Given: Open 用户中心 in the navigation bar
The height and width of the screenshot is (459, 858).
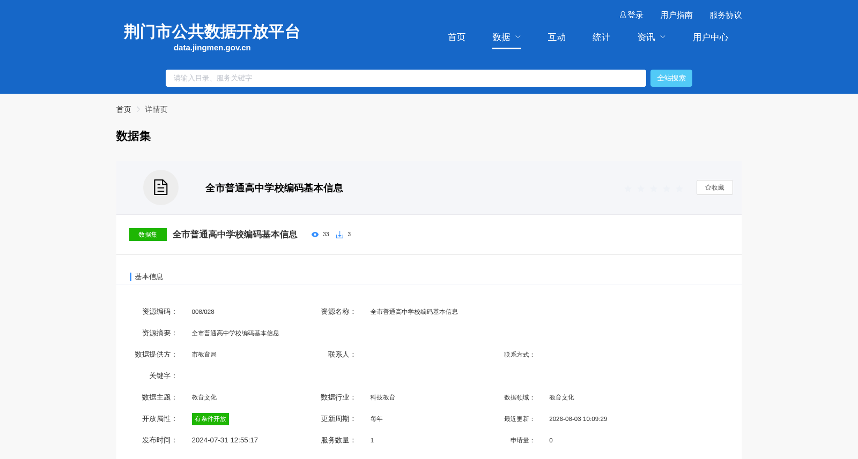Looking at the screenshot, I should [x=711, y=37].
